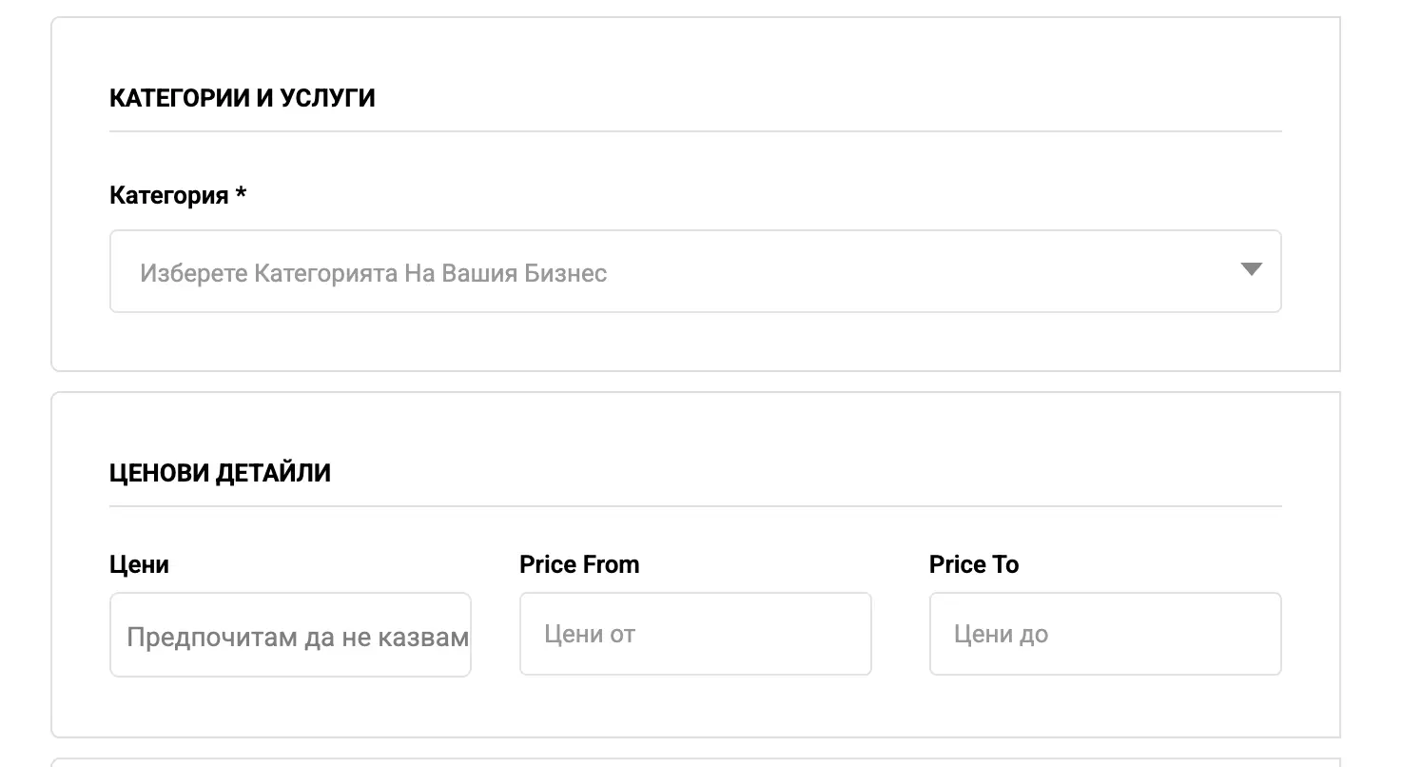Screen dimensions: 1421x767
Task: Click the 'Категория *' field label
Action: [x=169, y=196]
